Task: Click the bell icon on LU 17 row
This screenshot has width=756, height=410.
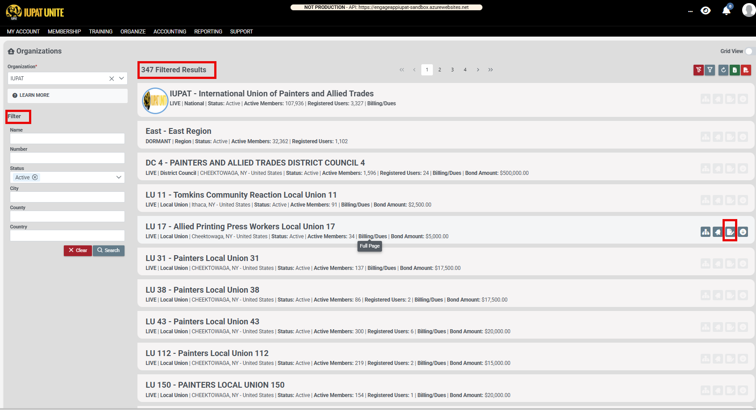Action: click(x=718, y=232)
